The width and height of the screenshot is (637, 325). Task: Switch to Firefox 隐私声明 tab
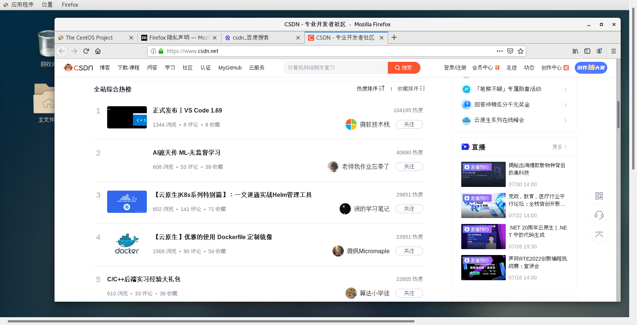(x=179, y=38)
